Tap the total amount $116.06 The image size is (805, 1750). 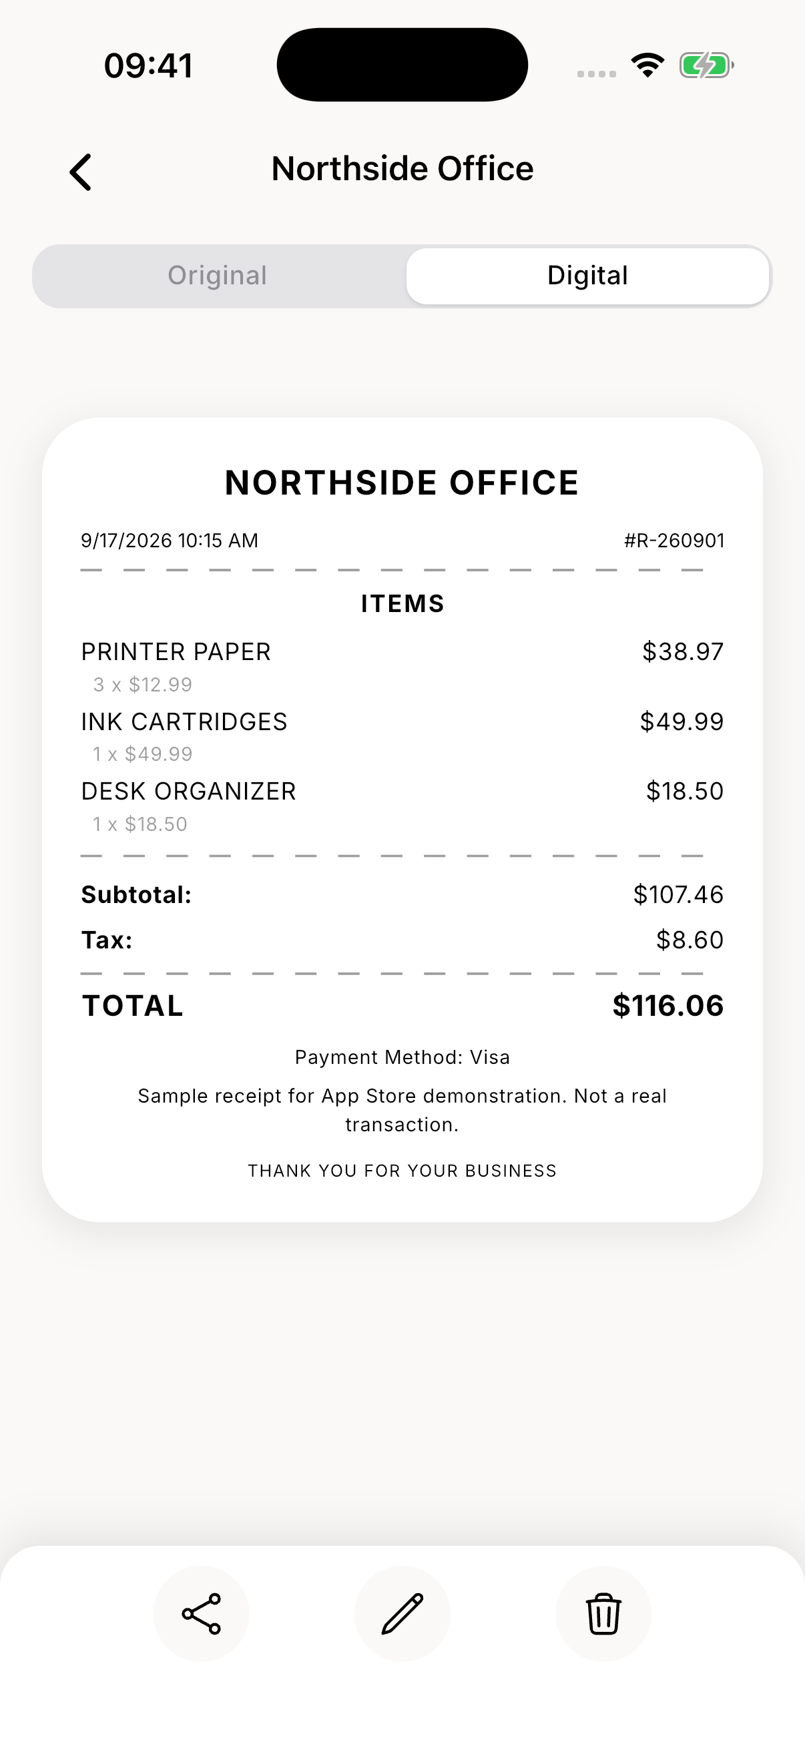point(667,1005)
